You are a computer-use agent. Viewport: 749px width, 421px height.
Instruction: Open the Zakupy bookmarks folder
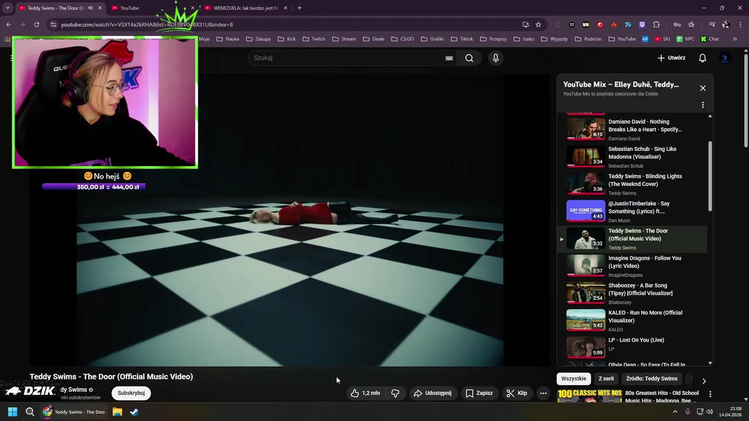tap(259, 39)
